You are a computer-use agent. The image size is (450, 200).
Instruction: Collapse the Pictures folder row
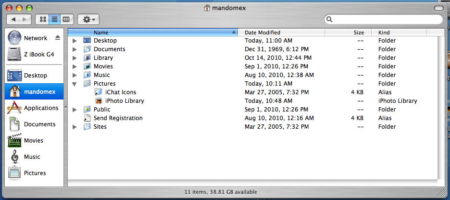tap(75, 84)
